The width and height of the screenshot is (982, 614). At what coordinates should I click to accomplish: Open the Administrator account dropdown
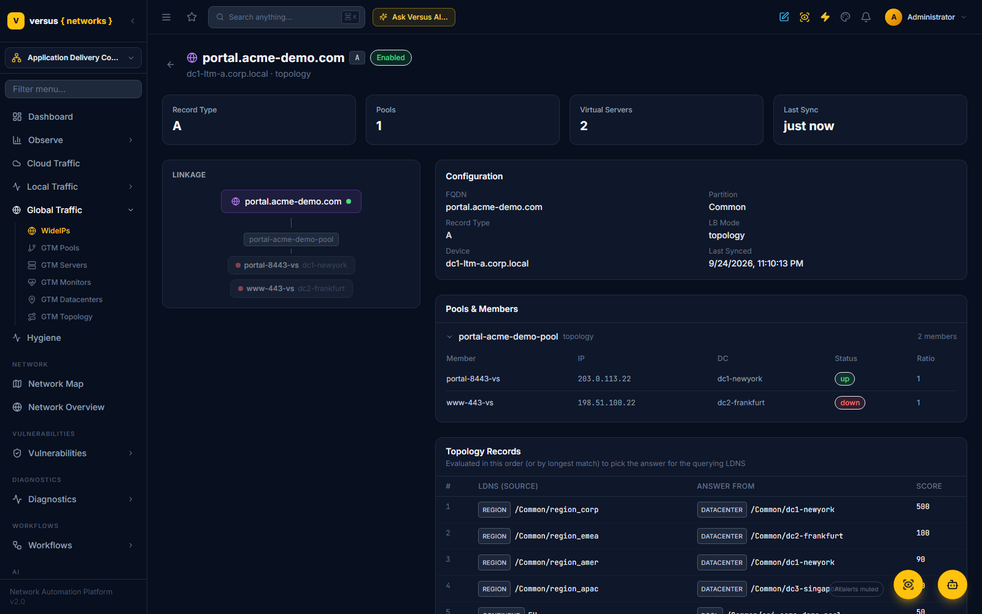(926, 17)
